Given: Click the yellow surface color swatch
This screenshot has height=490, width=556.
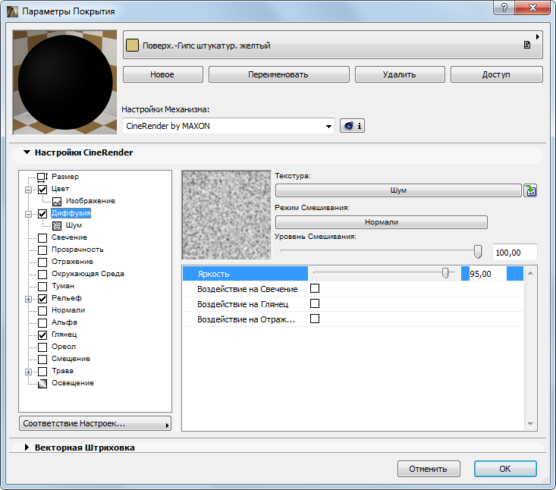Looking at the screenshot, I should (x=132, y=45).
